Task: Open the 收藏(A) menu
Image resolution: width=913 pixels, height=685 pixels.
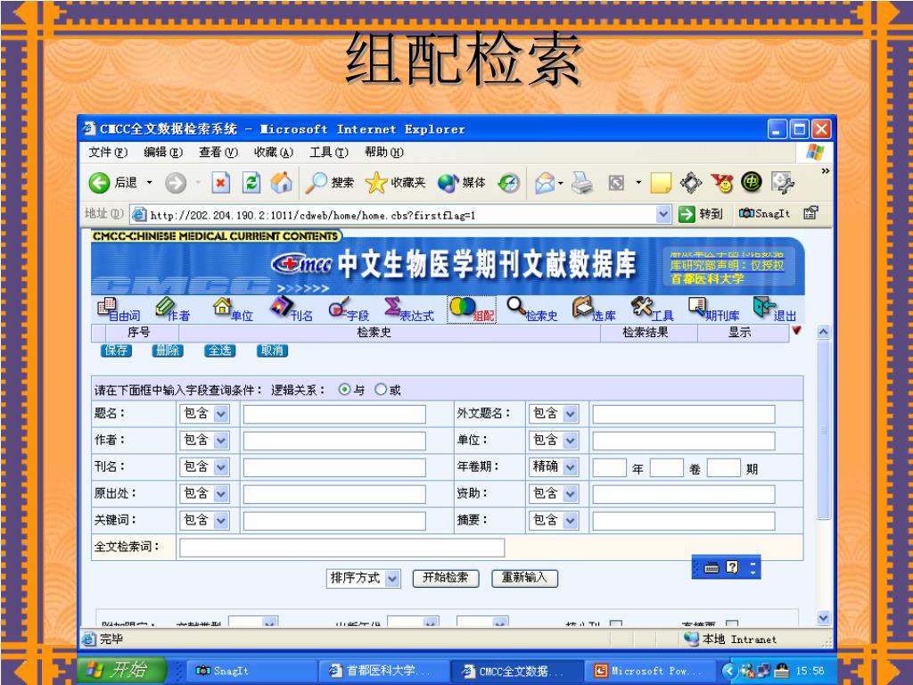Action: [x=273, y=153]
